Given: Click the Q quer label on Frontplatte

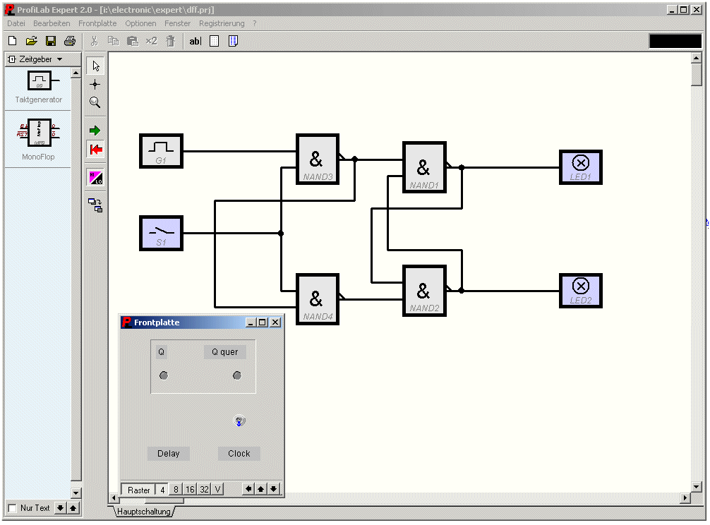Looking at the screenshot, I should [224, 352].
